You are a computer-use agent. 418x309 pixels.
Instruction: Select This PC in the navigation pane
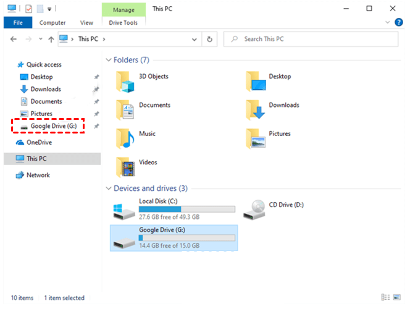click(x=52, y=159)
